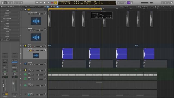The height and width of the screenshot is (98, 174).
Task: Click the Bus 2 send slot
Action: (5, 67)
